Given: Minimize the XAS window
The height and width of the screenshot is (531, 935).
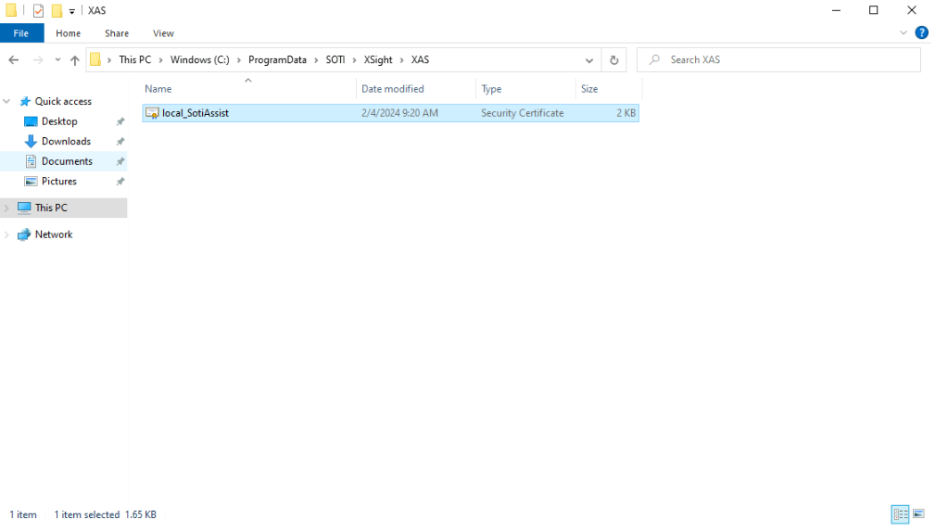Looking at the screenshot, I should pyautogui.click(x=836, y=10).
